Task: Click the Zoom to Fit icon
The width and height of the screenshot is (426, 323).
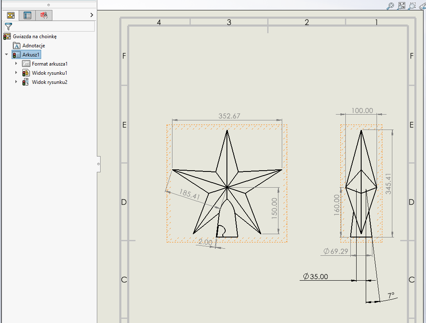Action: click(401, 5)
